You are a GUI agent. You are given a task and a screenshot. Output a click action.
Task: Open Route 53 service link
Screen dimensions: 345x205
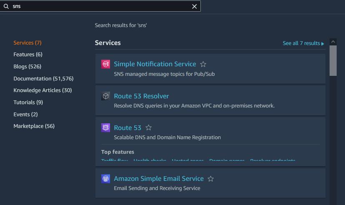[x=127, y=128]
